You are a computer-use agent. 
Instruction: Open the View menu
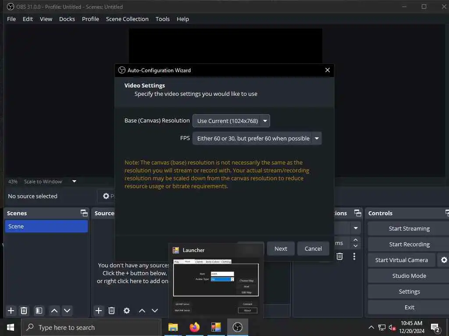(46, 19)
